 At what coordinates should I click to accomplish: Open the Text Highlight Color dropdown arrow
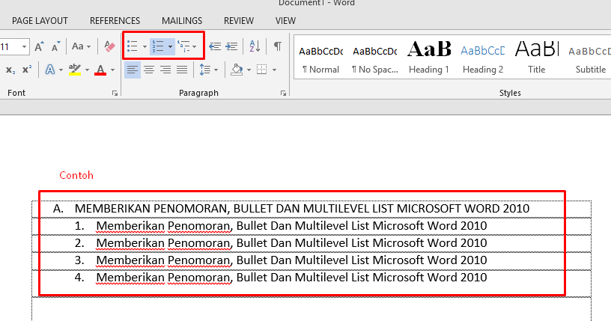click(87, 70)
